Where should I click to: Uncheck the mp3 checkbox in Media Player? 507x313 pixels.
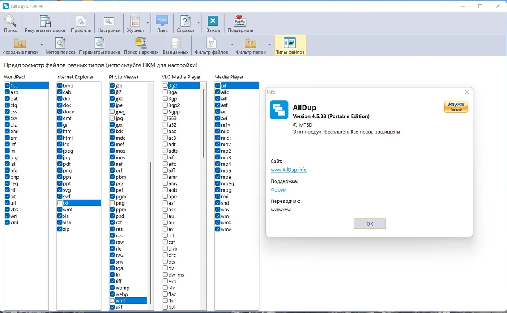[x=218, y=157]
